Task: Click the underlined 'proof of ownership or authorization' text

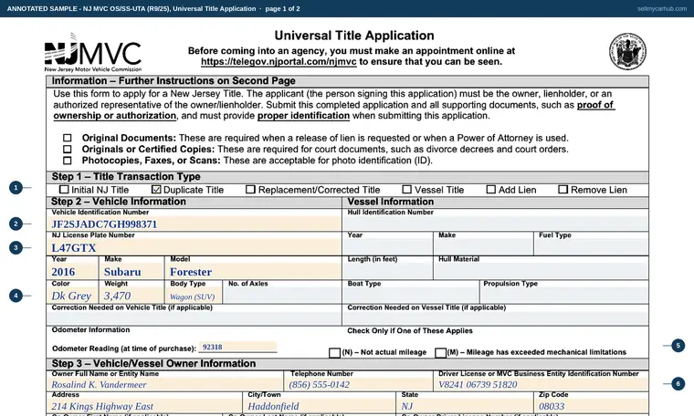Action: (x=334, y=110)
